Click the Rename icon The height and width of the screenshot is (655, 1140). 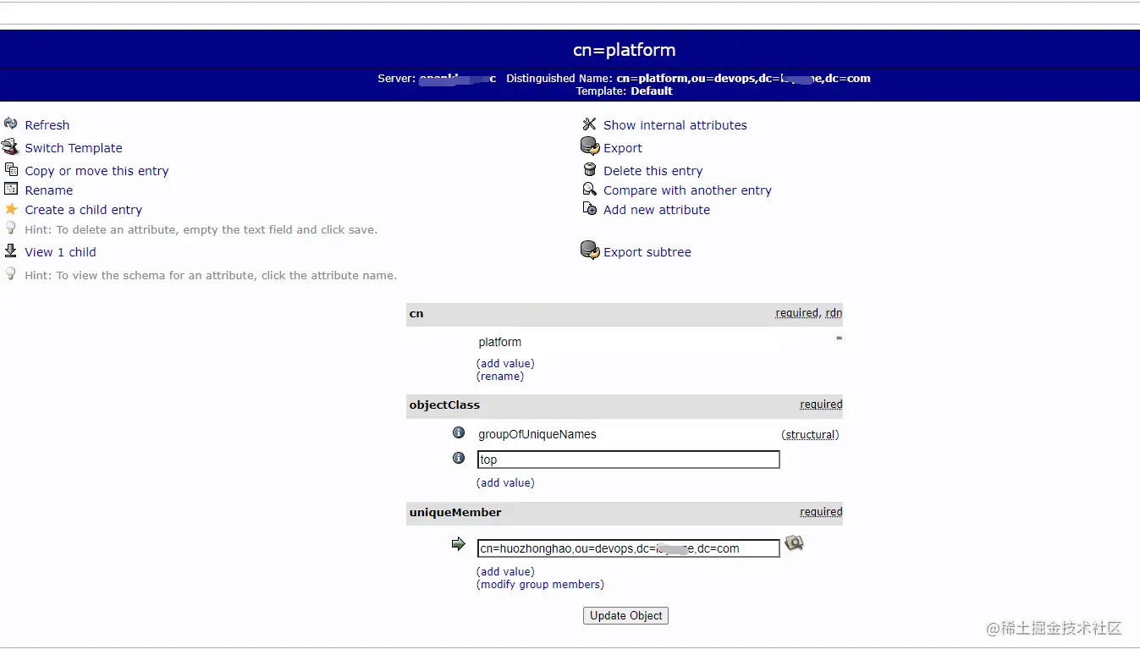(11, 189)
